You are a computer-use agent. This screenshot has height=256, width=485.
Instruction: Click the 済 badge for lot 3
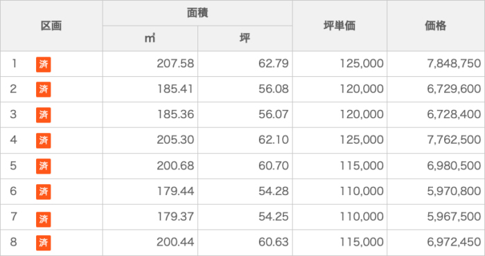click(43, 115)
